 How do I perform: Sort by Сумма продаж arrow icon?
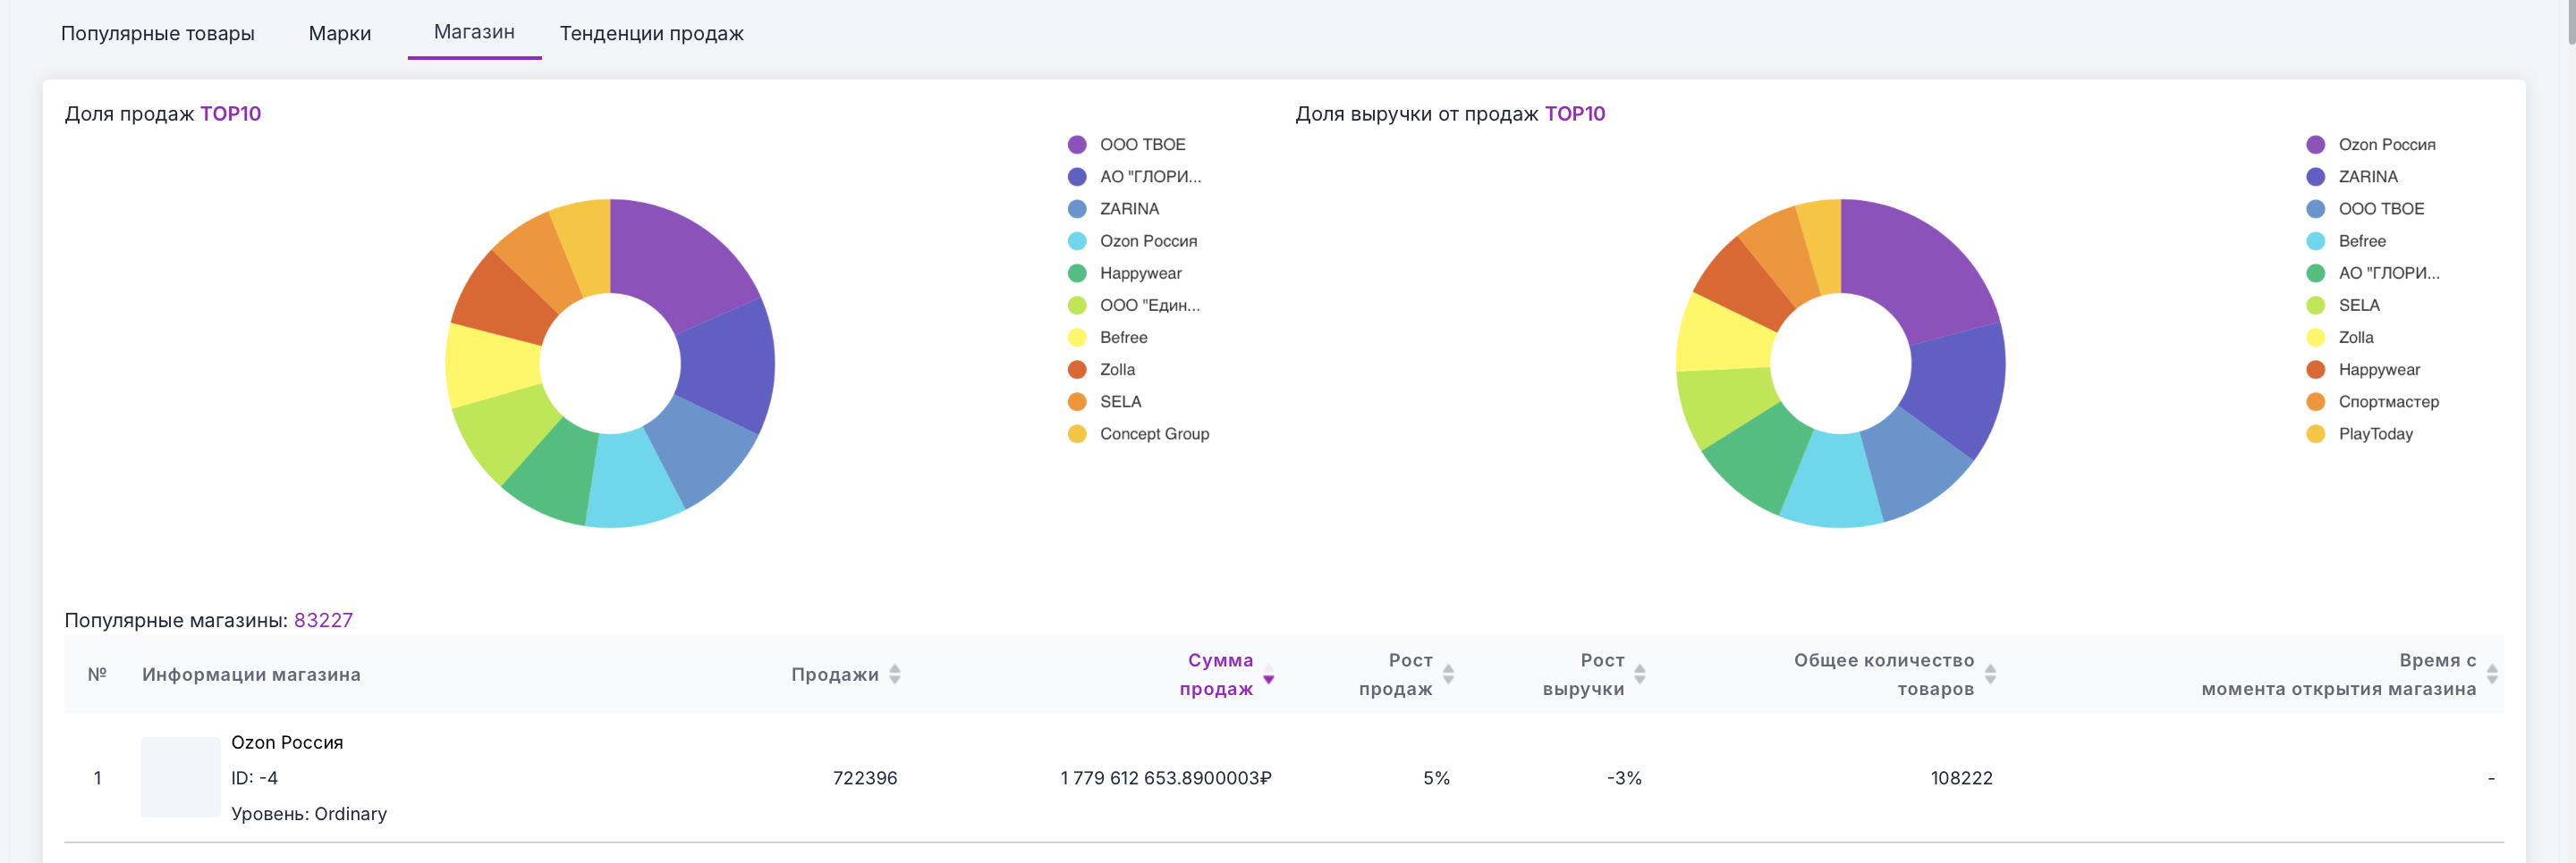click(x=1268, y=675)
